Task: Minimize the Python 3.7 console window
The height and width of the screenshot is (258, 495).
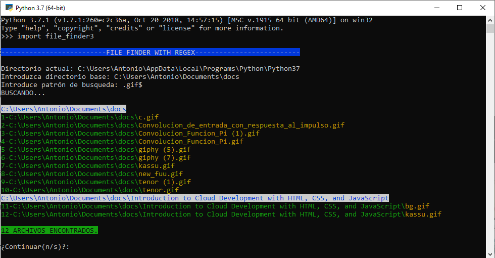Action: 437,8
